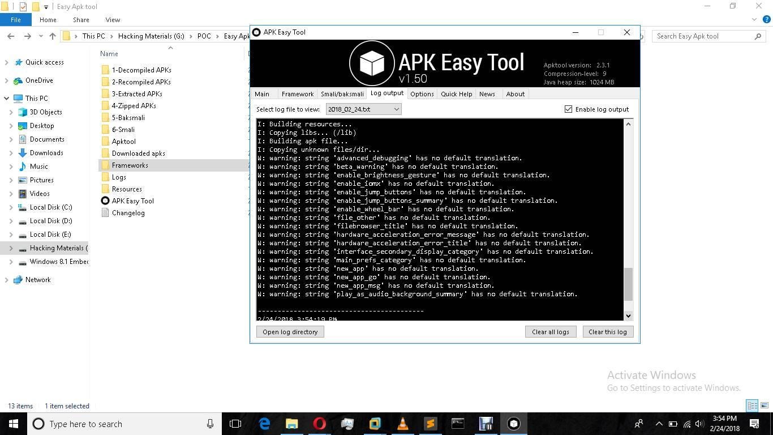Image resolution: width=773 pixels, height=435 pixels.
Task: Open the Quick Help tab
Action: [457, 94]
